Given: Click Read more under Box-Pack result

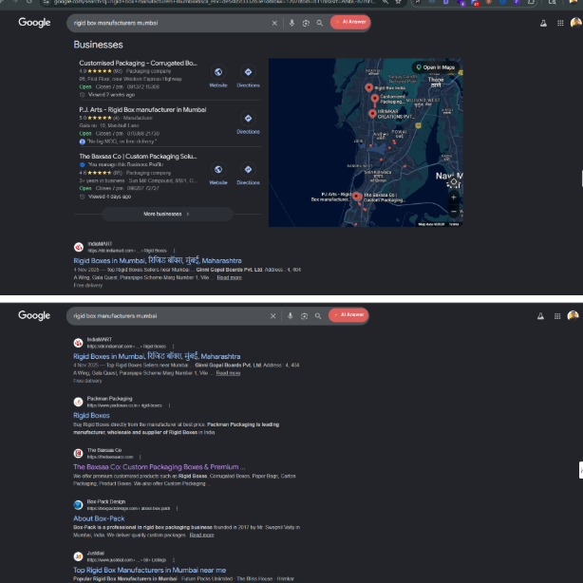Looking at the screenshot, I should pos(202,536).
